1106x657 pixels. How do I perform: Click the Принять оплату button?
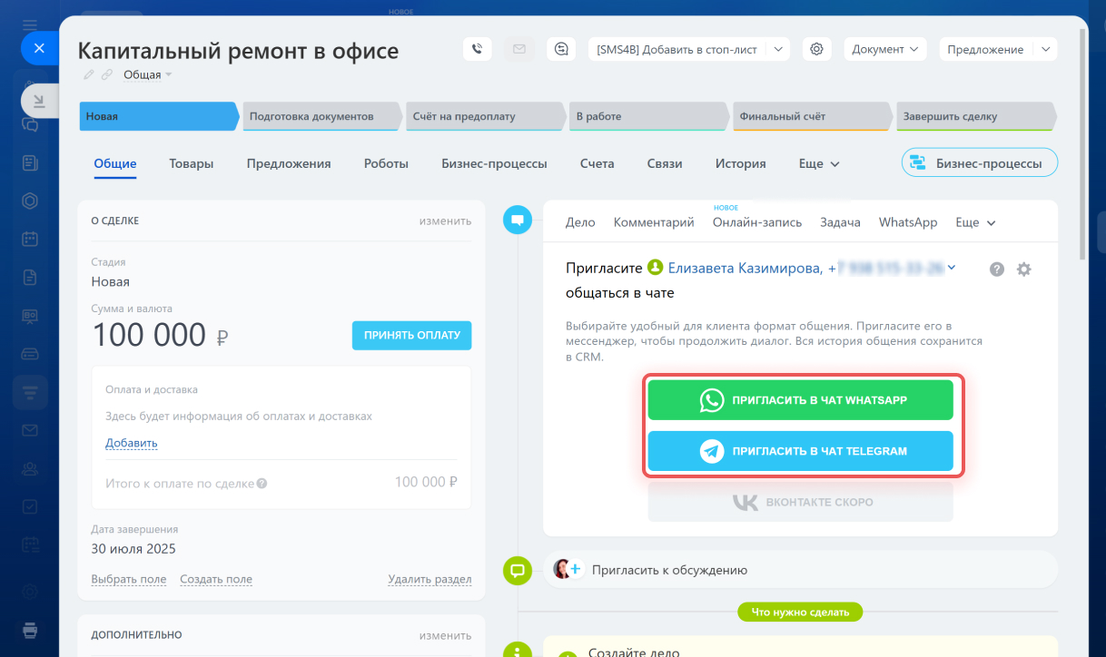(x=412, y=335)
